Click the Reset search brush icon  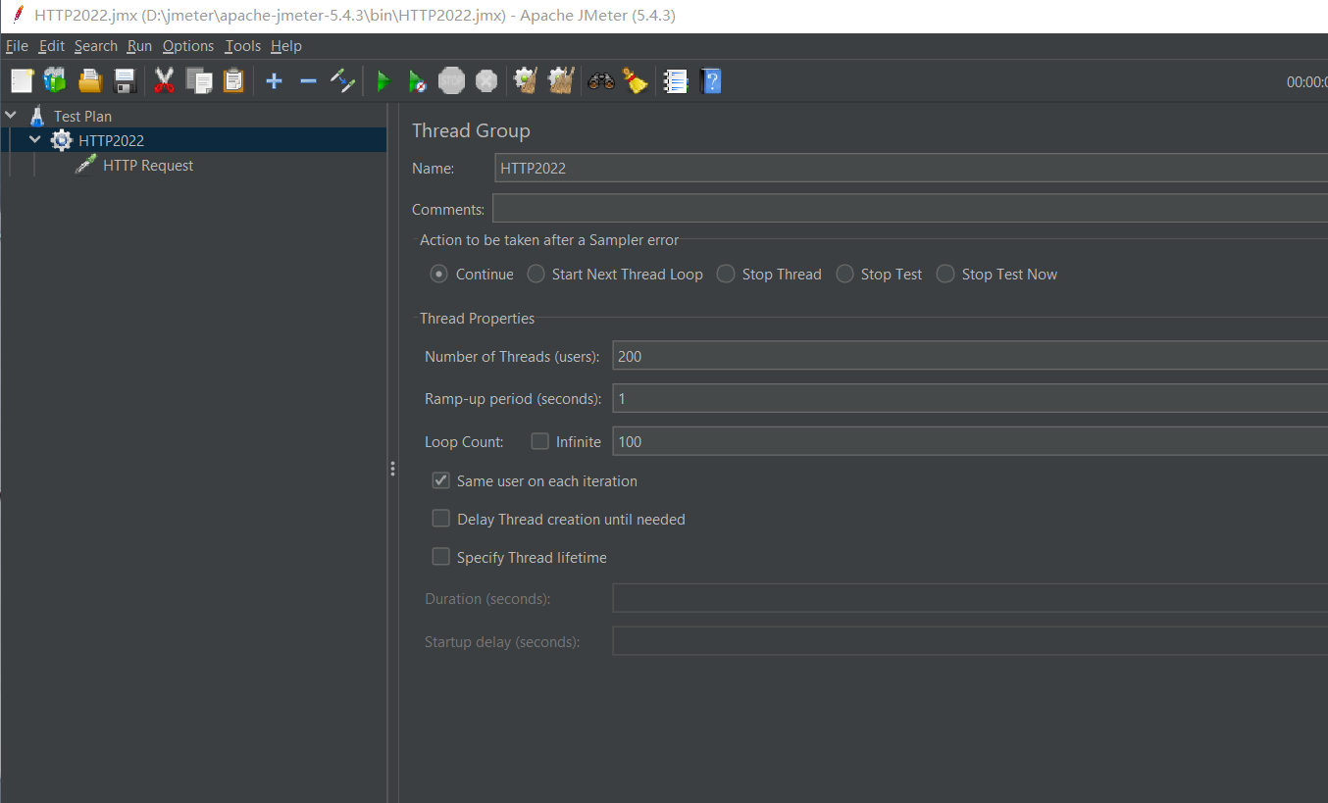pyautogui.click(x=636, y=80)
